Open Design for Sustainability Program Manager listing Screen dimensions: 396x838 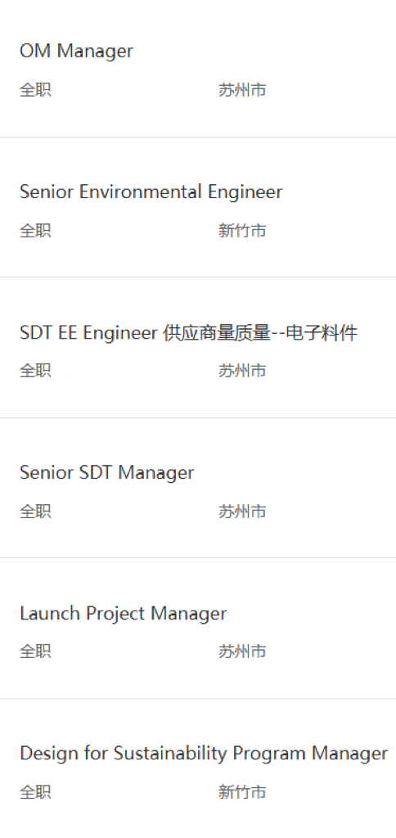204,754
